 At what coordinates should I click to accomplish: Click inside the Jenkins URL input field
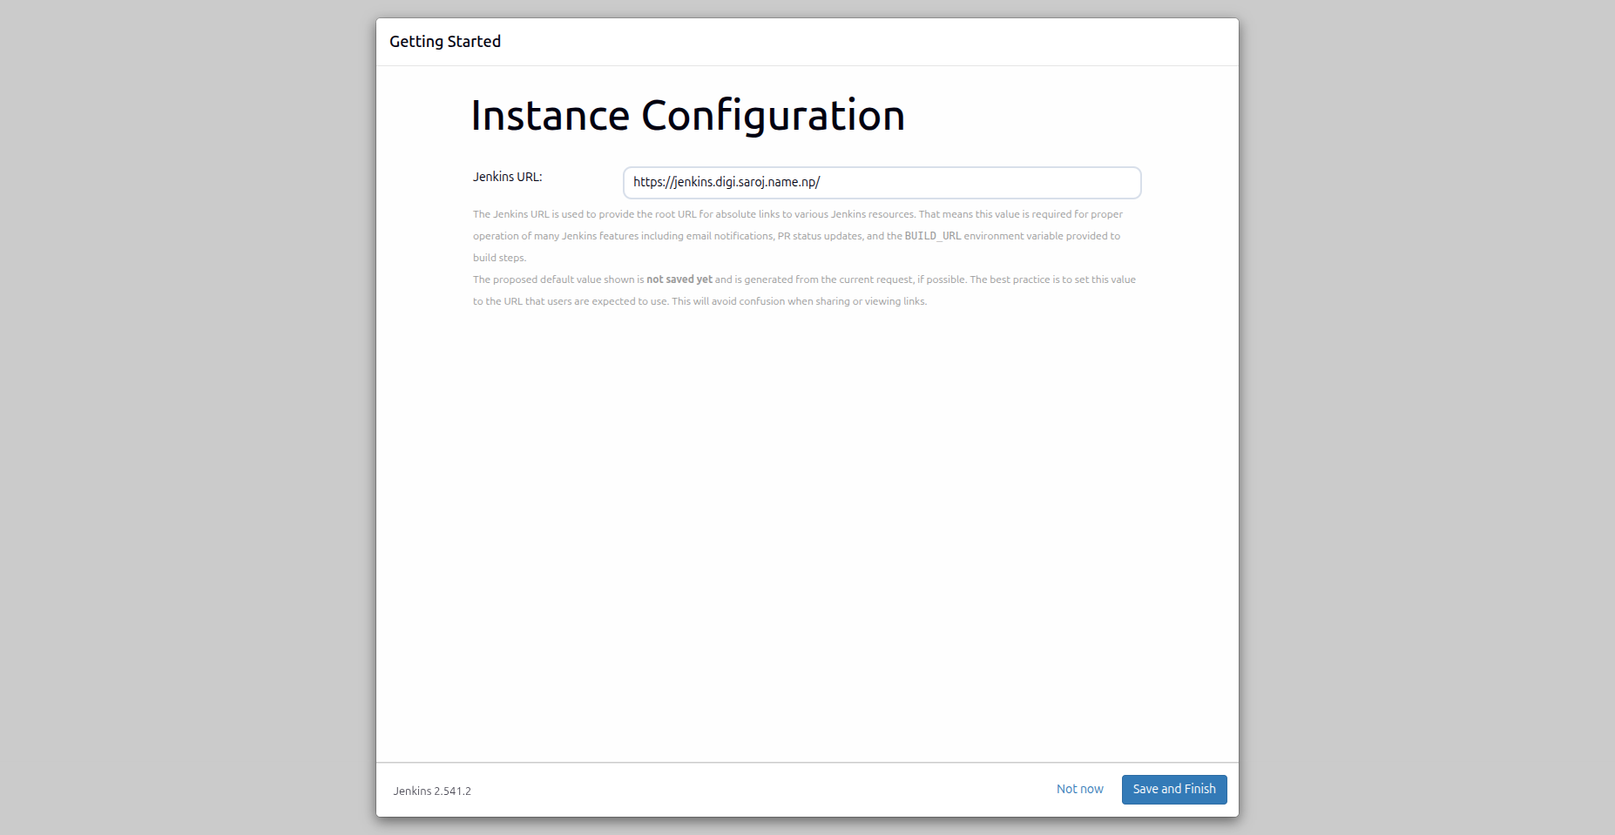(x=881, y=183)
